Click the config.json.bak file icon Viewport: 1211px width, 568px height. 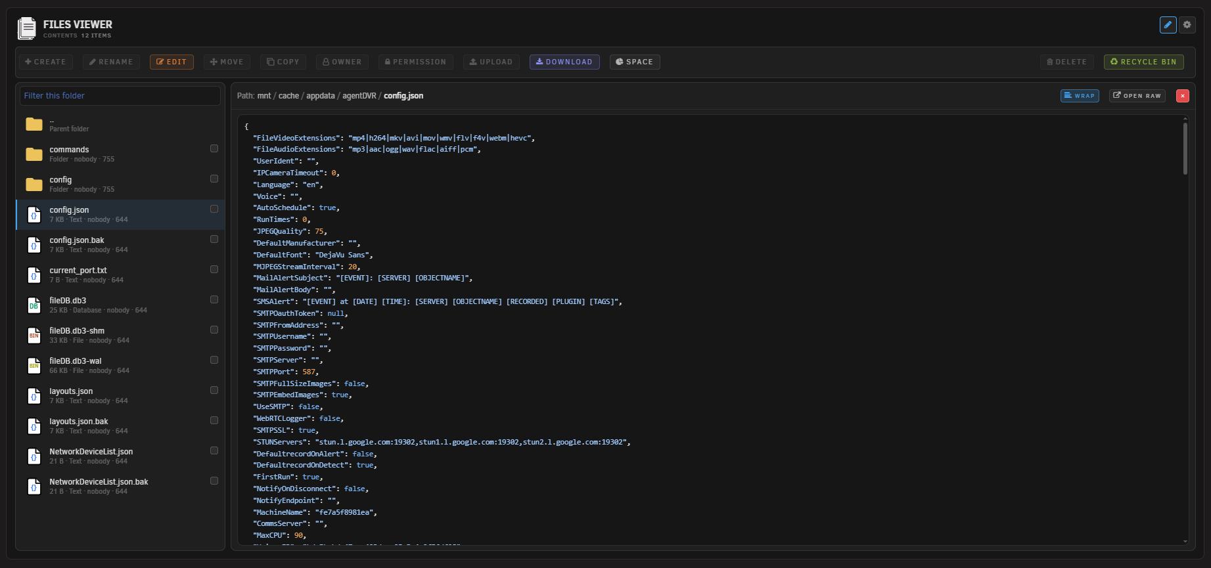[x=34, y=245]
